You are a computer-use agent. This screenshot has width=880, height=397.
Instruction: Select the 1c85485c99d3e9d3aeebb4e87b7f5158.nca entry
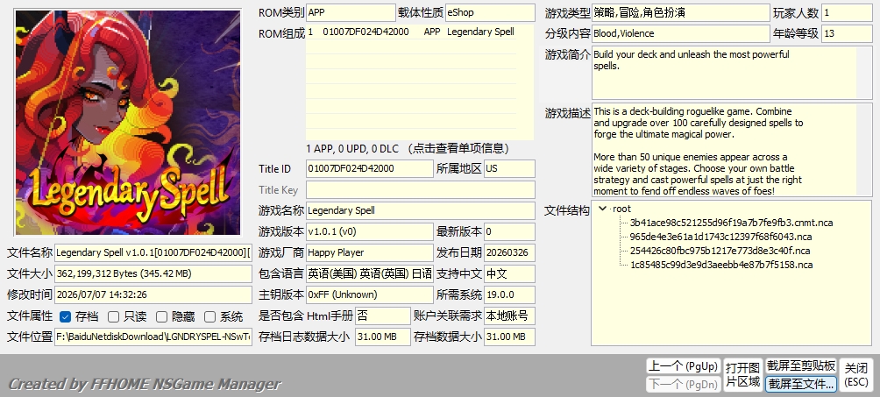point(721,265)
